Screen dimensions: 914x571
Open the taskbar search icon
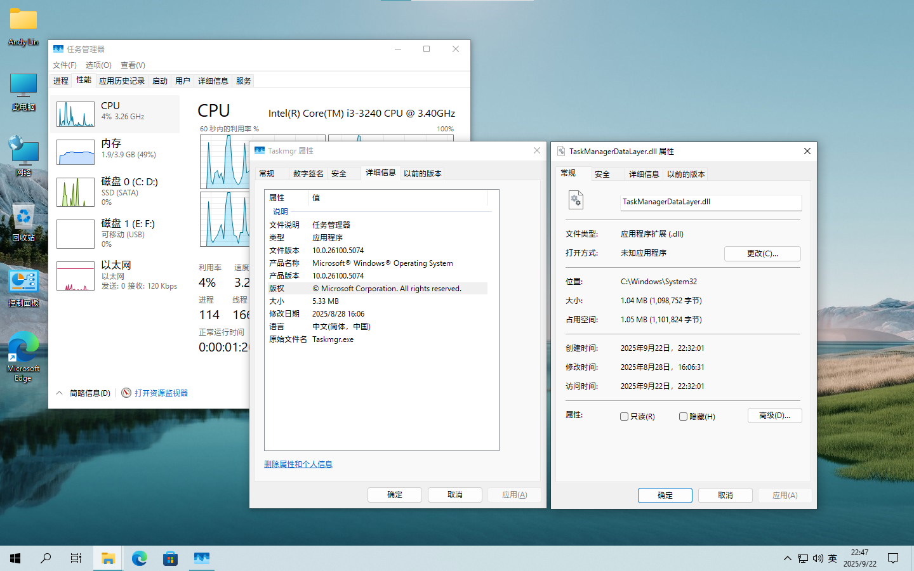point(46,558)
